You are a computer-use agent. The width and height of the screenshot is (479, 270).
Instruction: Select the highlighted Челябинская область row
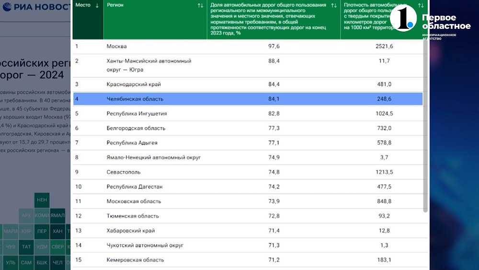pyautogui.click(x=248, y=99)
